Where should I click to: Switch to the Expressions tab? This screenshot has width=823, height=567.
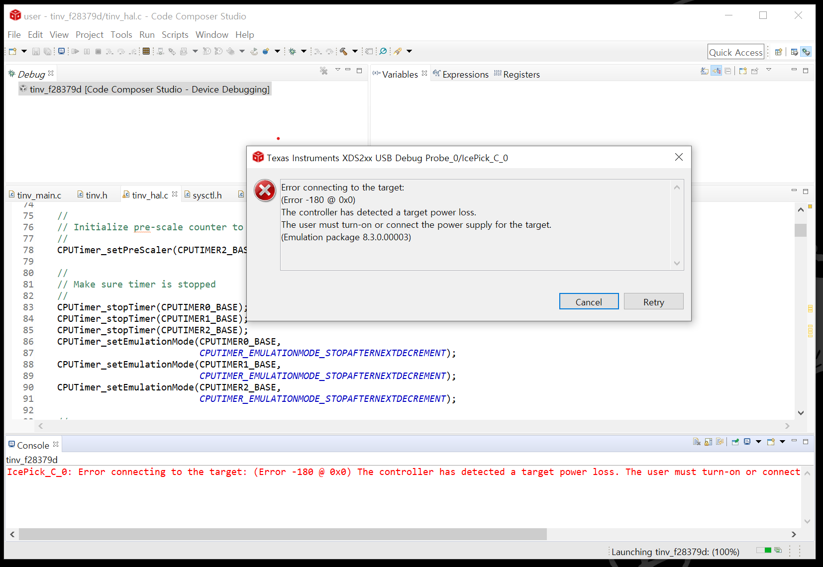pos(461,74)
